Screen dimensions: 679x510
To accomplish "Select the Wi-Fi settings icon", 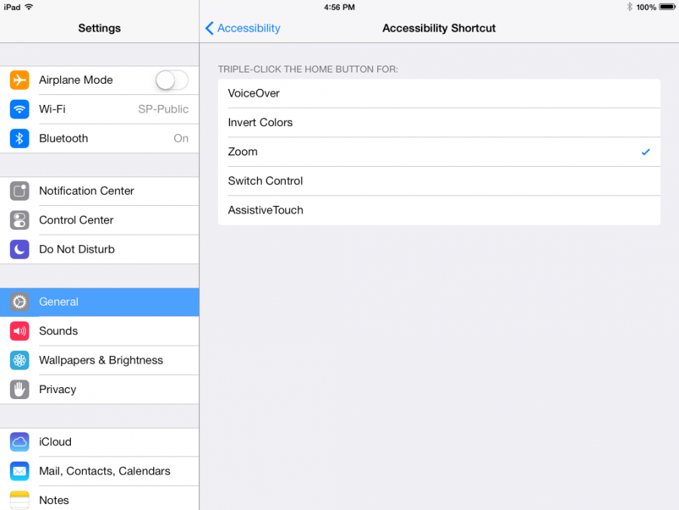I will (19, 109).
